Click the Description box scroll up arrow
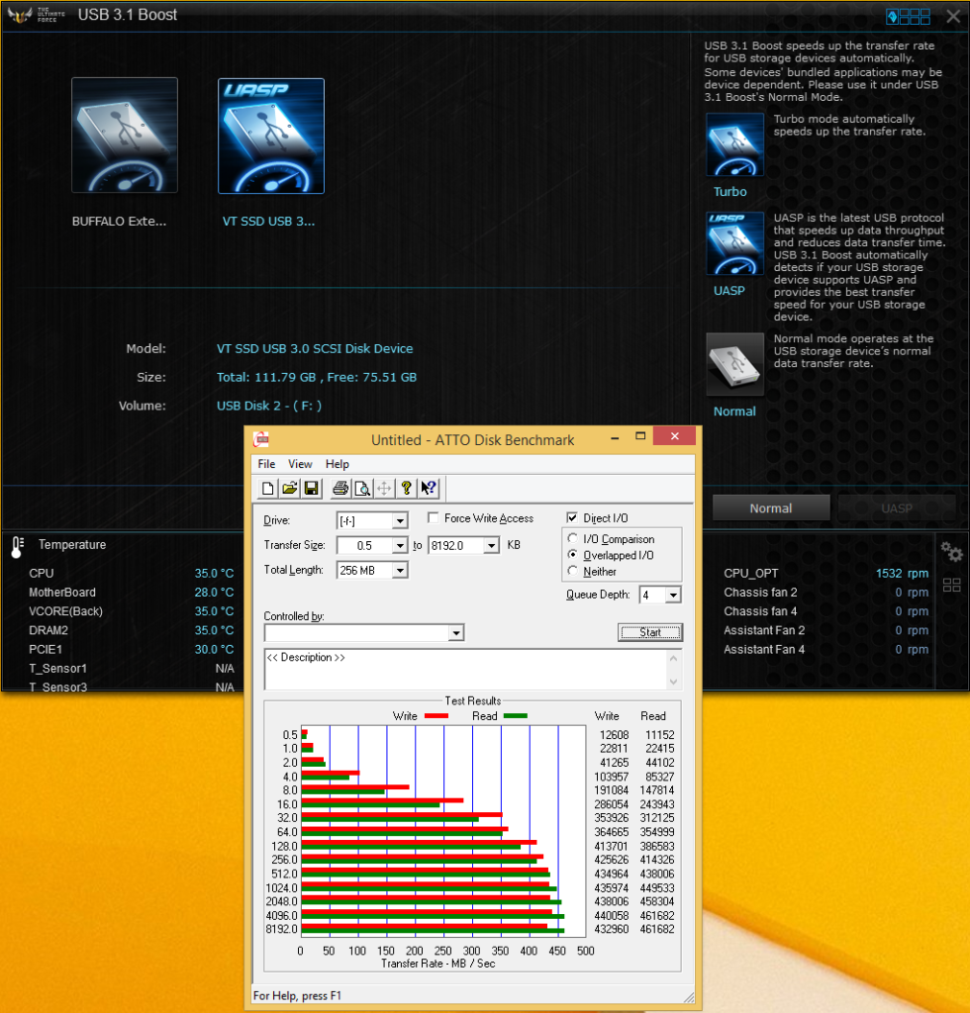This screenshot has width=970, height=1013. coord(673,658)
